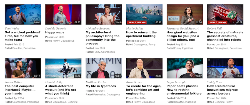Screen dimensions: 250x105
Task: Open Robert Full robot thumbnail
Action: point(225,14)
